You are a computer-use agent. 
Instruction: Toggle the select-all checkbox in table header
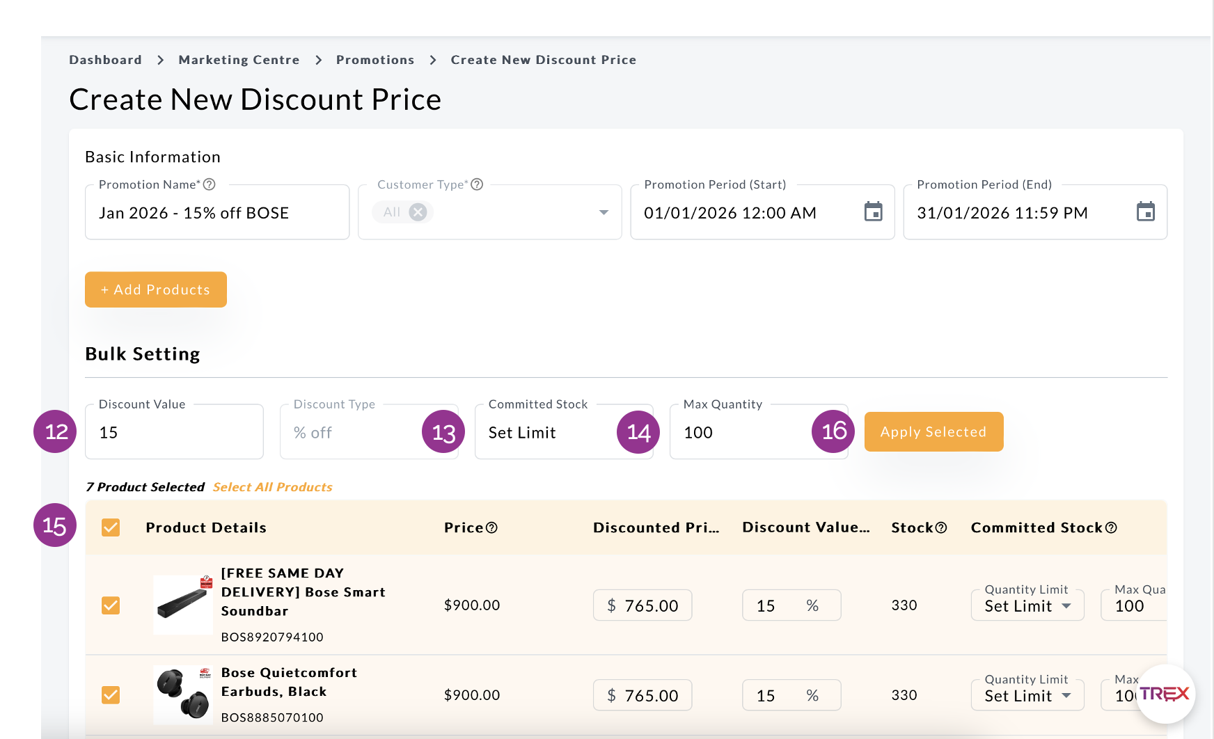(111, 527)
